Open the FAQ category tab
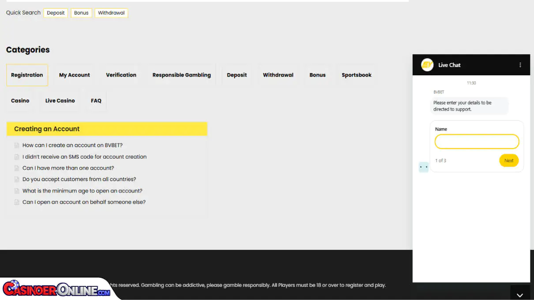 tap(96, 100)
